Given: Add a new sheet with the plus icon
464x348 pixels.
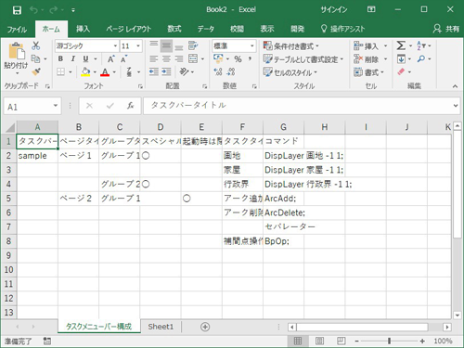Looking at the screenshot, I should [x=205, y=327].
